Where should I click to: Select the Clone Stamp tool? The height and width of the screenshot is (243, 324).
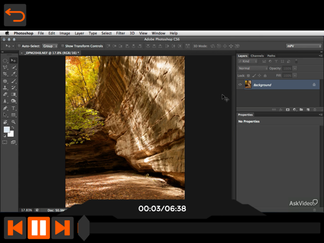click(x=5, y=88)
